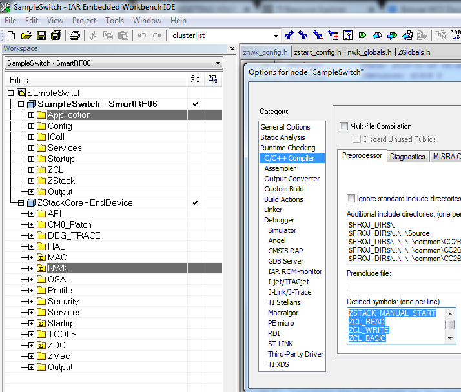Click the Open File folder icon
461x392 pixels.
(26, 35)
